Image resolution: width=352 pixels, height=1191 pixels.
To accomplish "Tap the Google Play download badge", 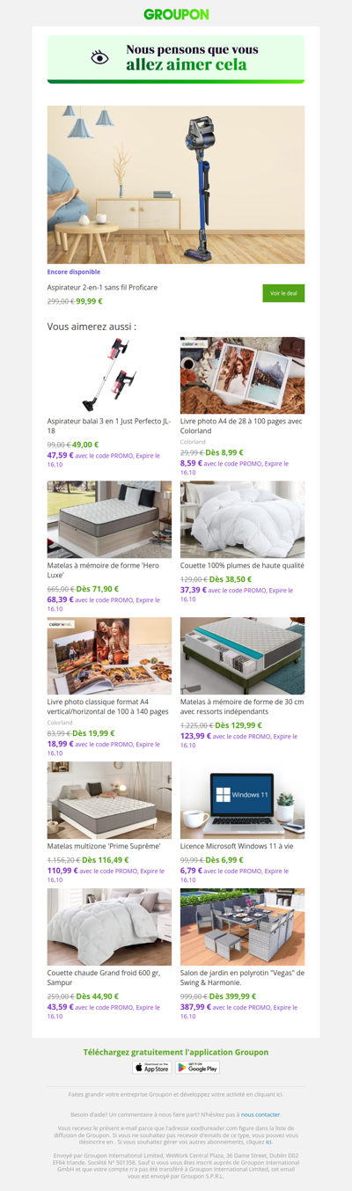I will [x=197, y=1068].
